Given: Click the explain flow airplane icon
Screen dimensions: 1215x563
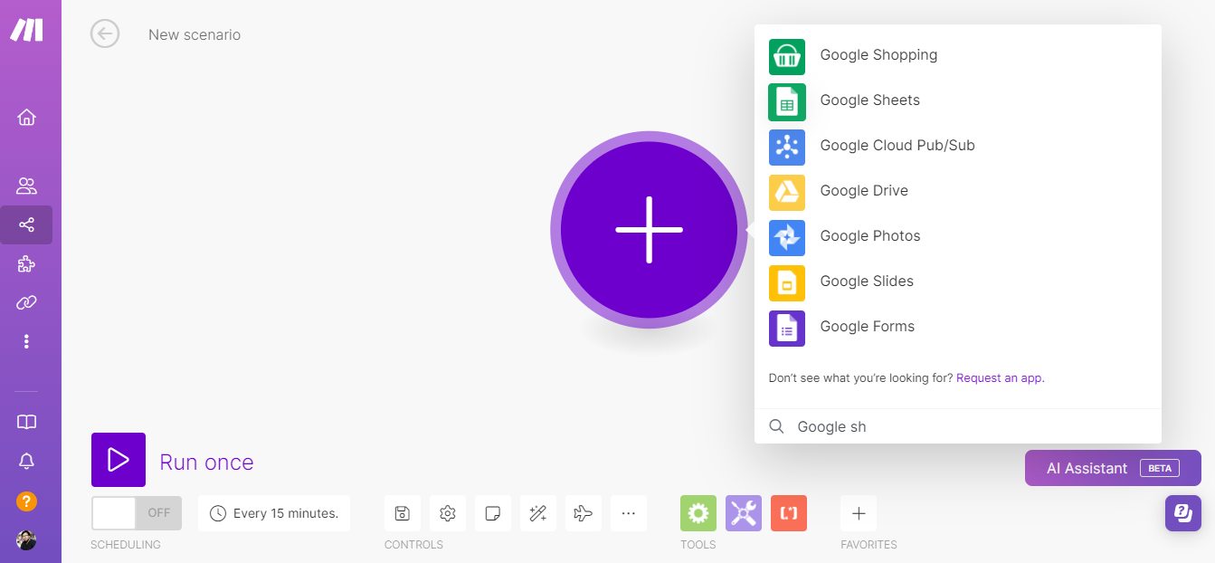Looking at the screenshot, I should (x=584, y=513).
